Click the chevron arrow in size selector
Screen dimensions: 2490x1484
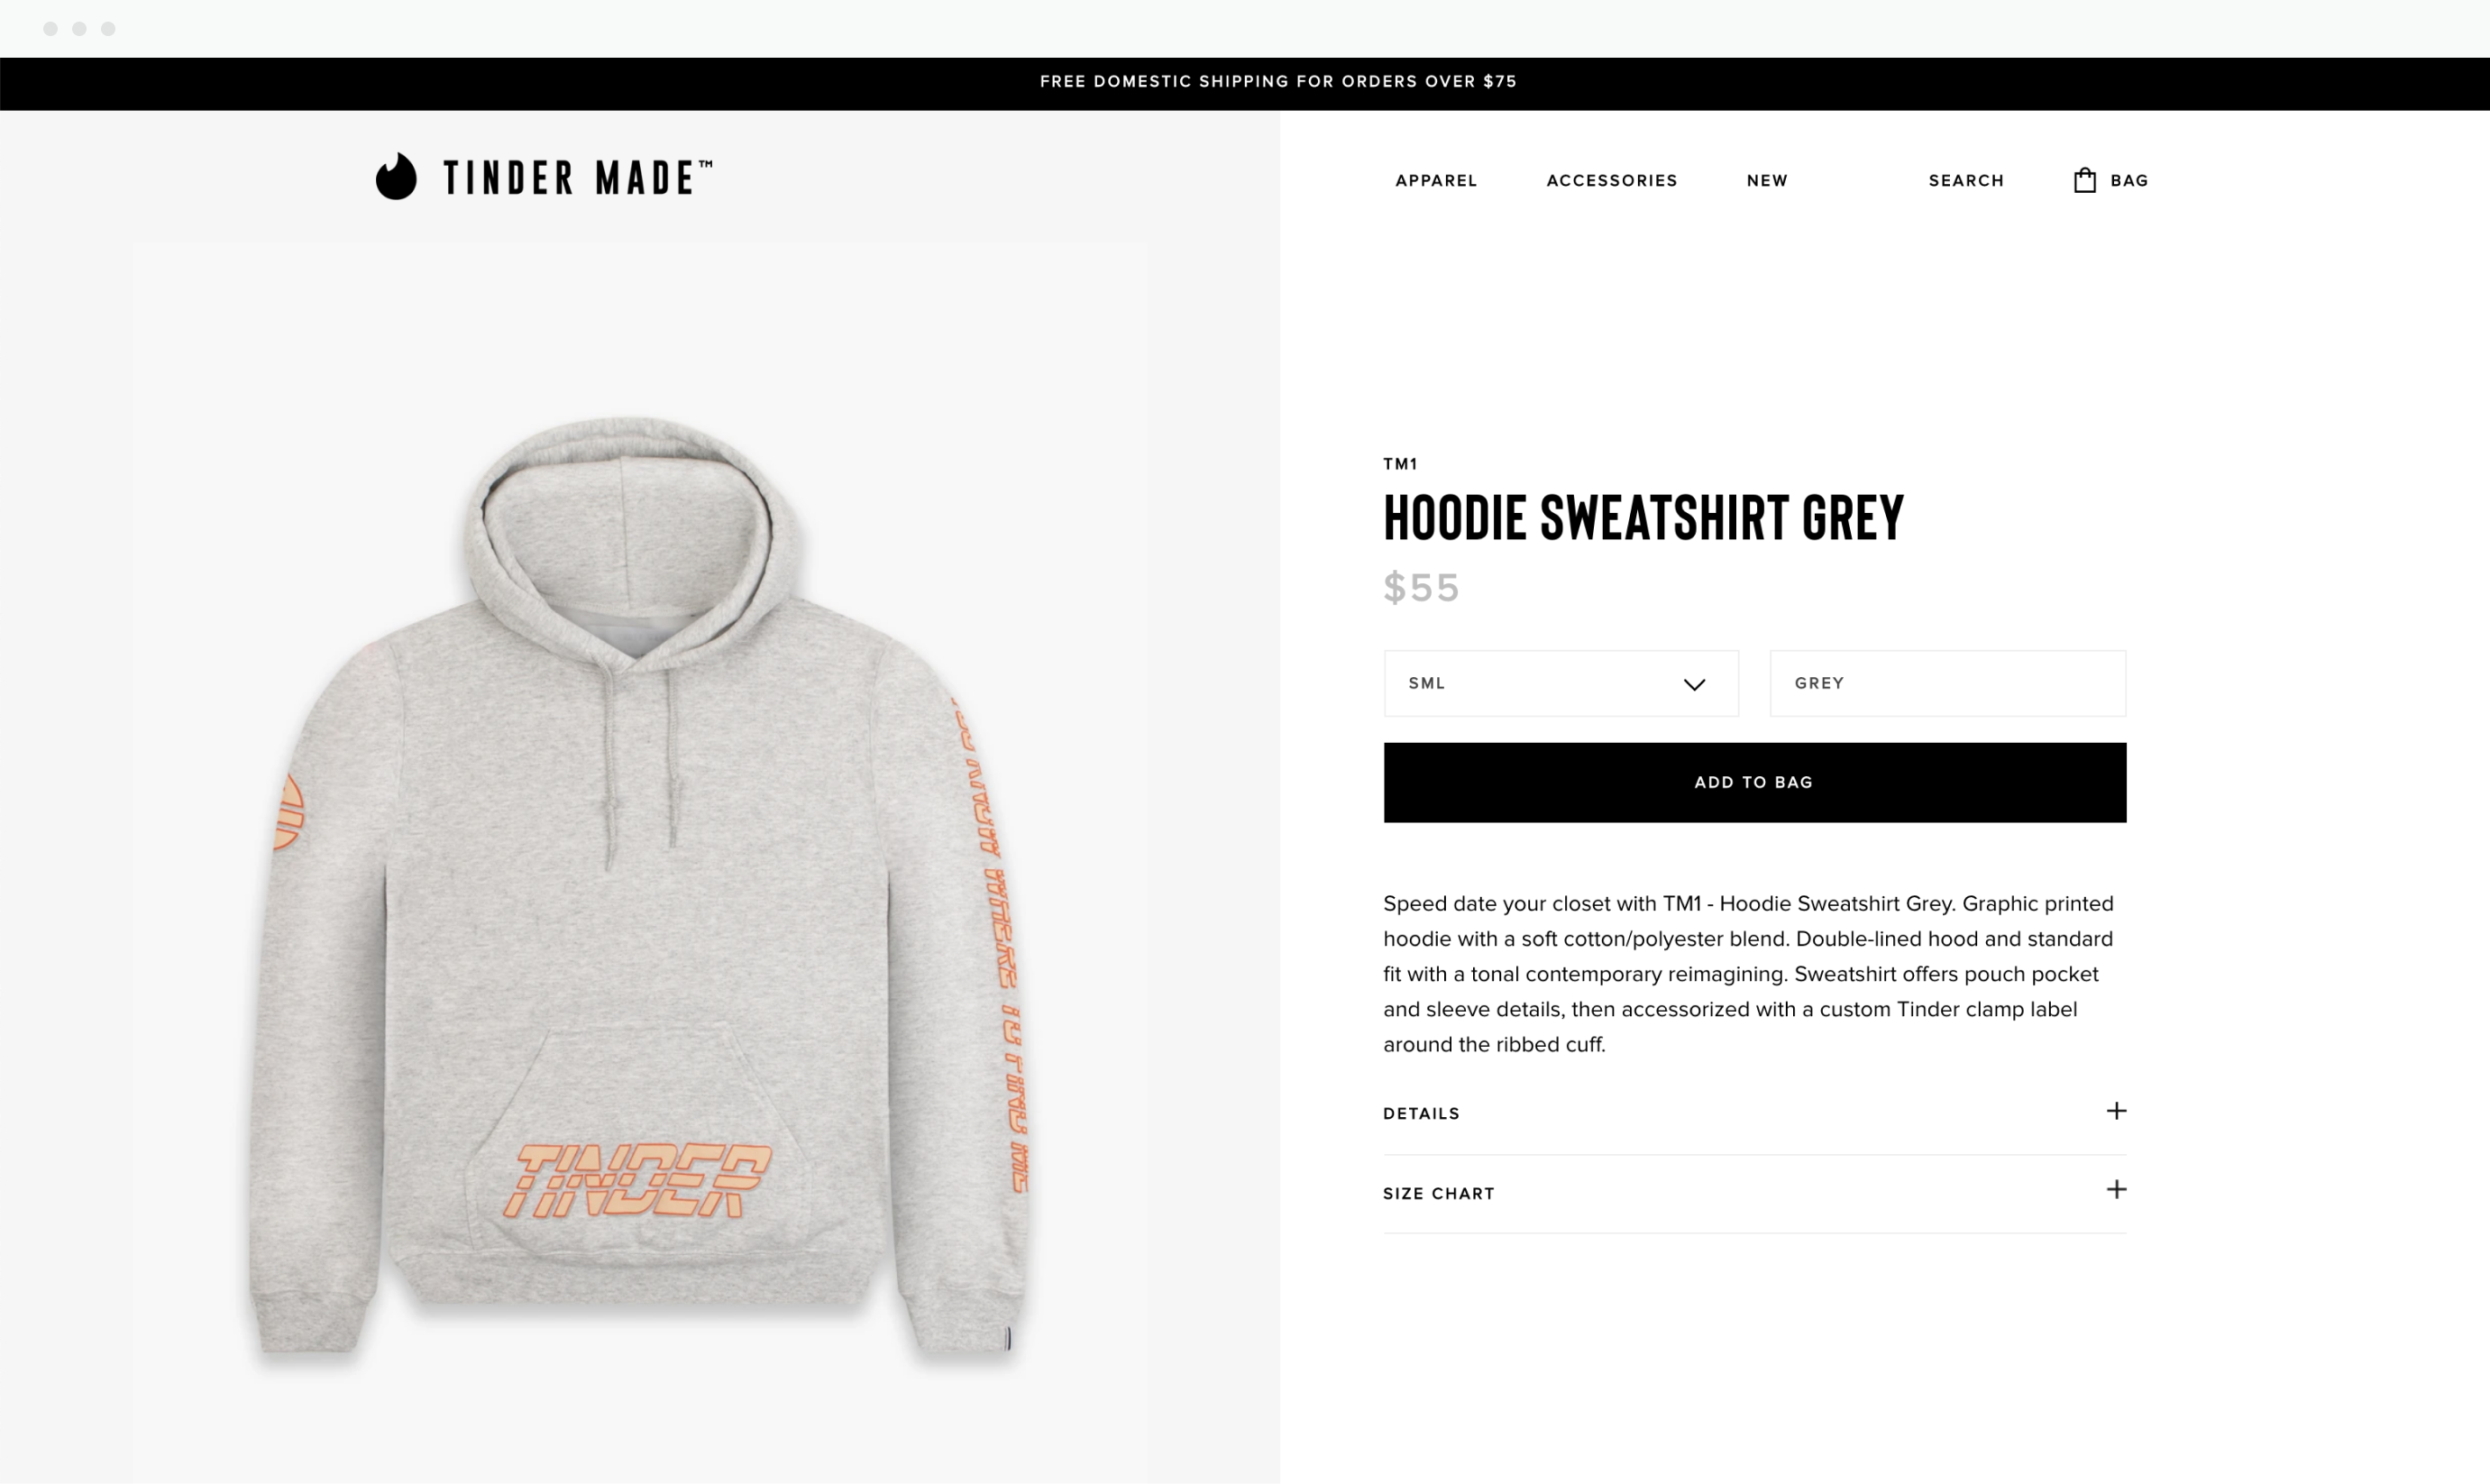1694,684
